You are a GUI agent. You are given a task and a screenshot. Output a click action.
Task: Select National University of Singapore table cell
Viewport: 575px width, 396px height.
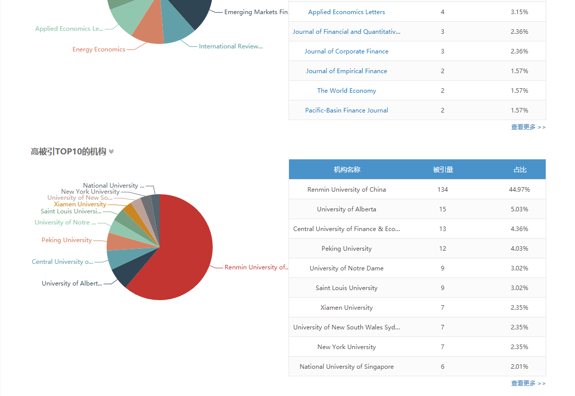click(347, 367)
